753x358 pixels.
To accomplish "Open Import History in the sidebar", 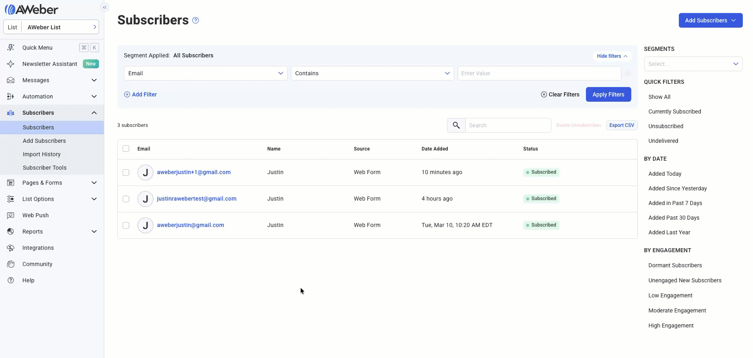I will pos(42,154).
